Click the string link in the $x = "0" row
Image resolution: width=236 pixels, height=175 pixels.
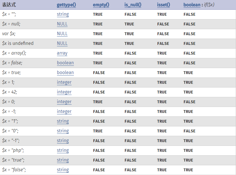point(63,131)
